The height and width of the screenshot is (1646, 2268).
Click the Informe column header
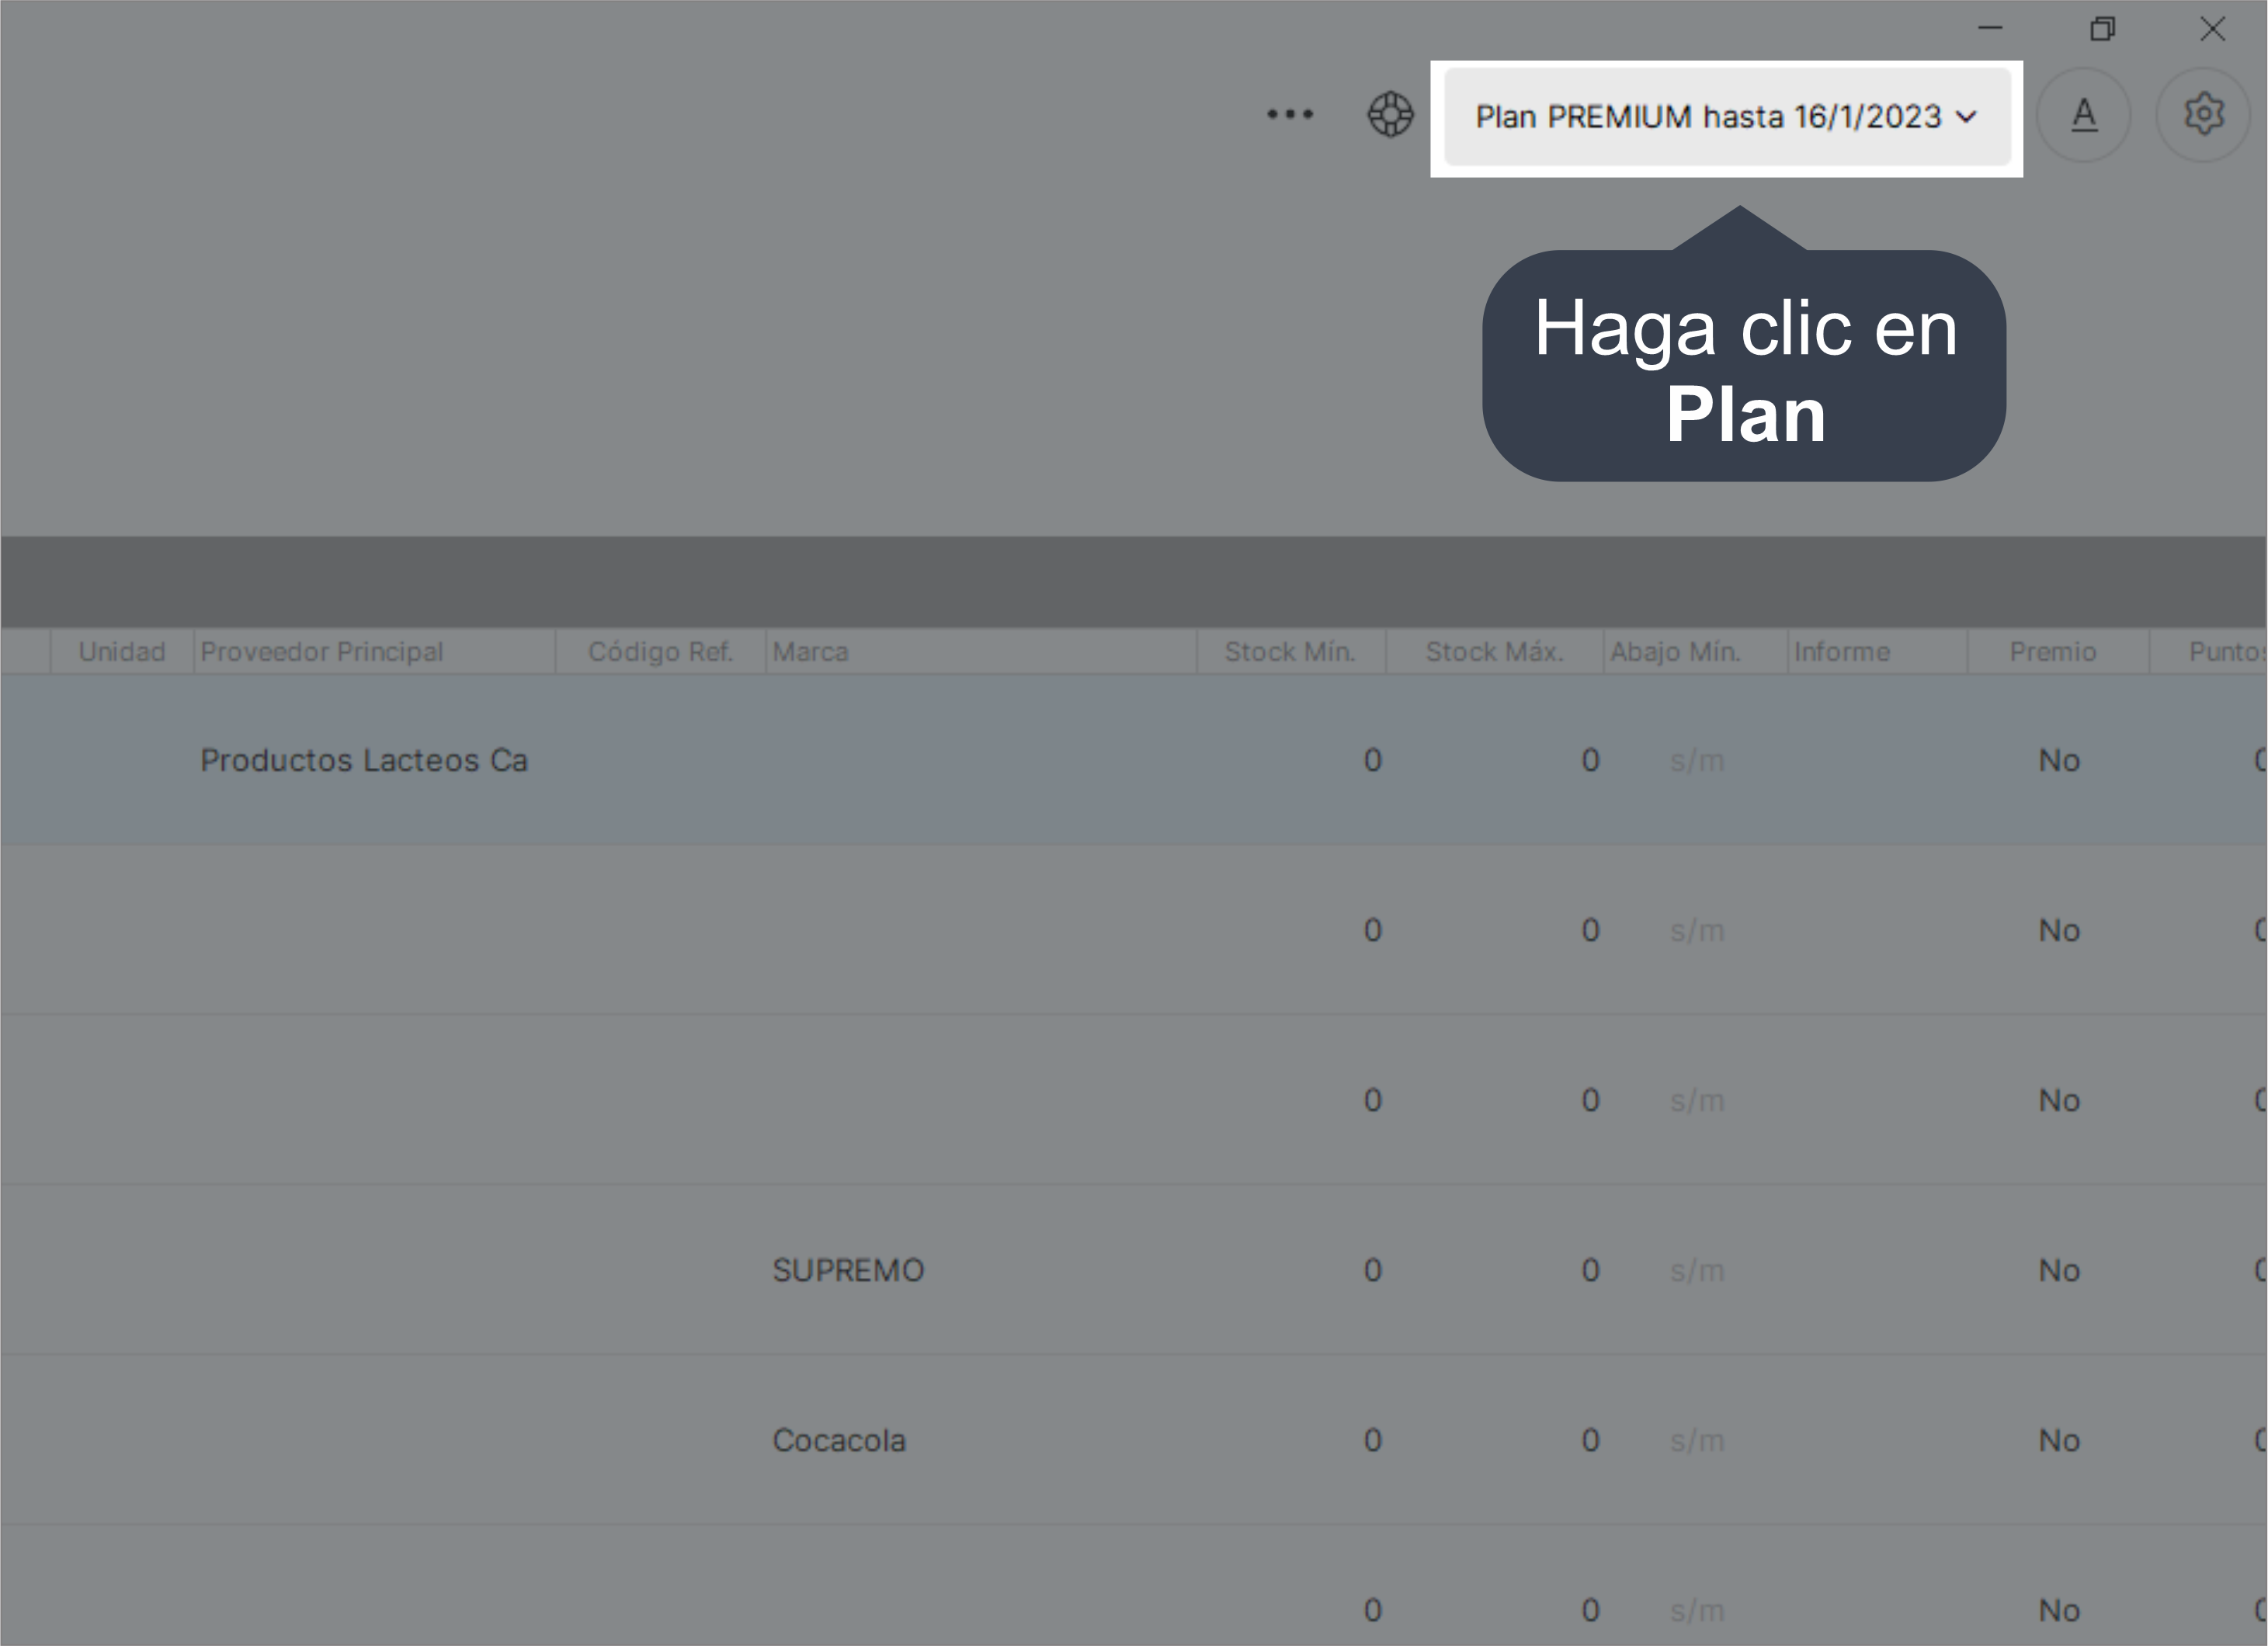pos(1841,652)
